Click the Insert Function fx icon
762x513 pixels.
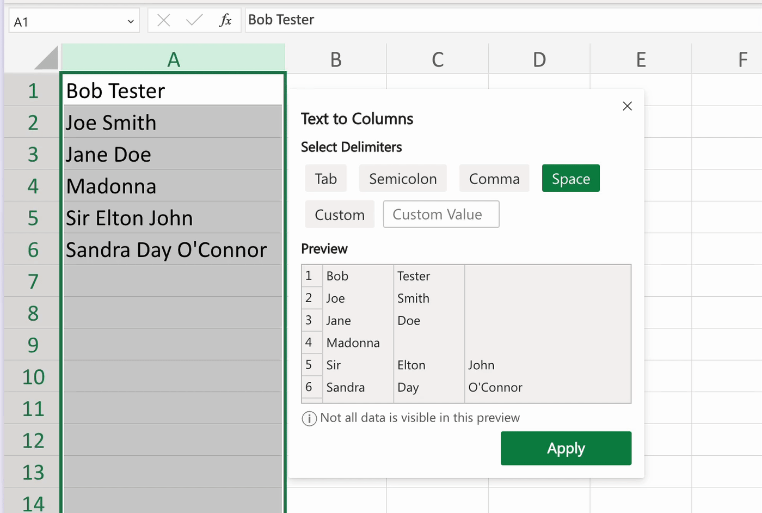click(x=225, y=21)
